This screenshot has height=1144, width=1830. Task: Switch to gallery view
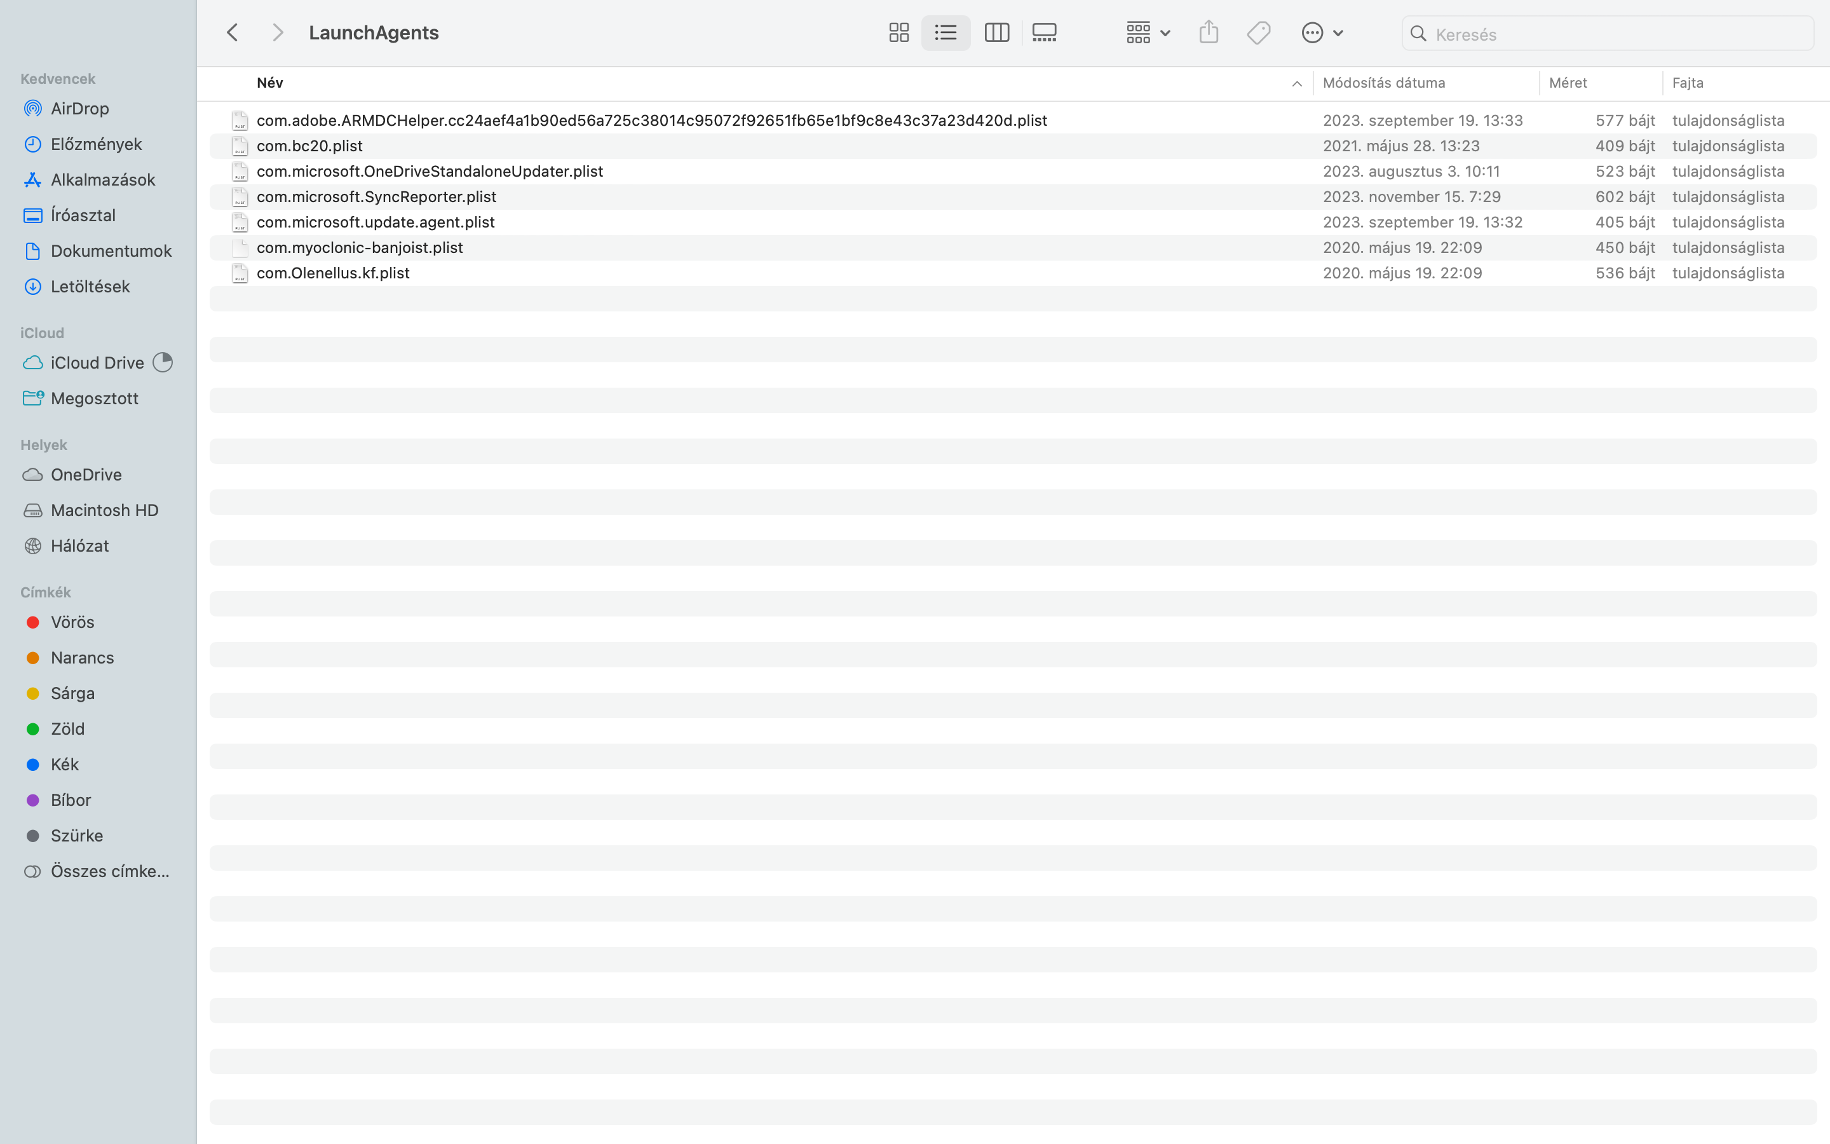click(1045, 32)
